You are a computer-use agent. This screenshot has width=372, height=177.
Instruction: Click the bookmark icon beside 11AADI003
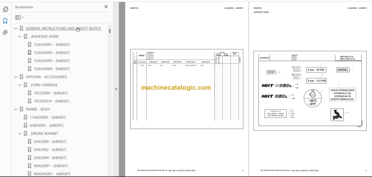[x=25, y=117]
